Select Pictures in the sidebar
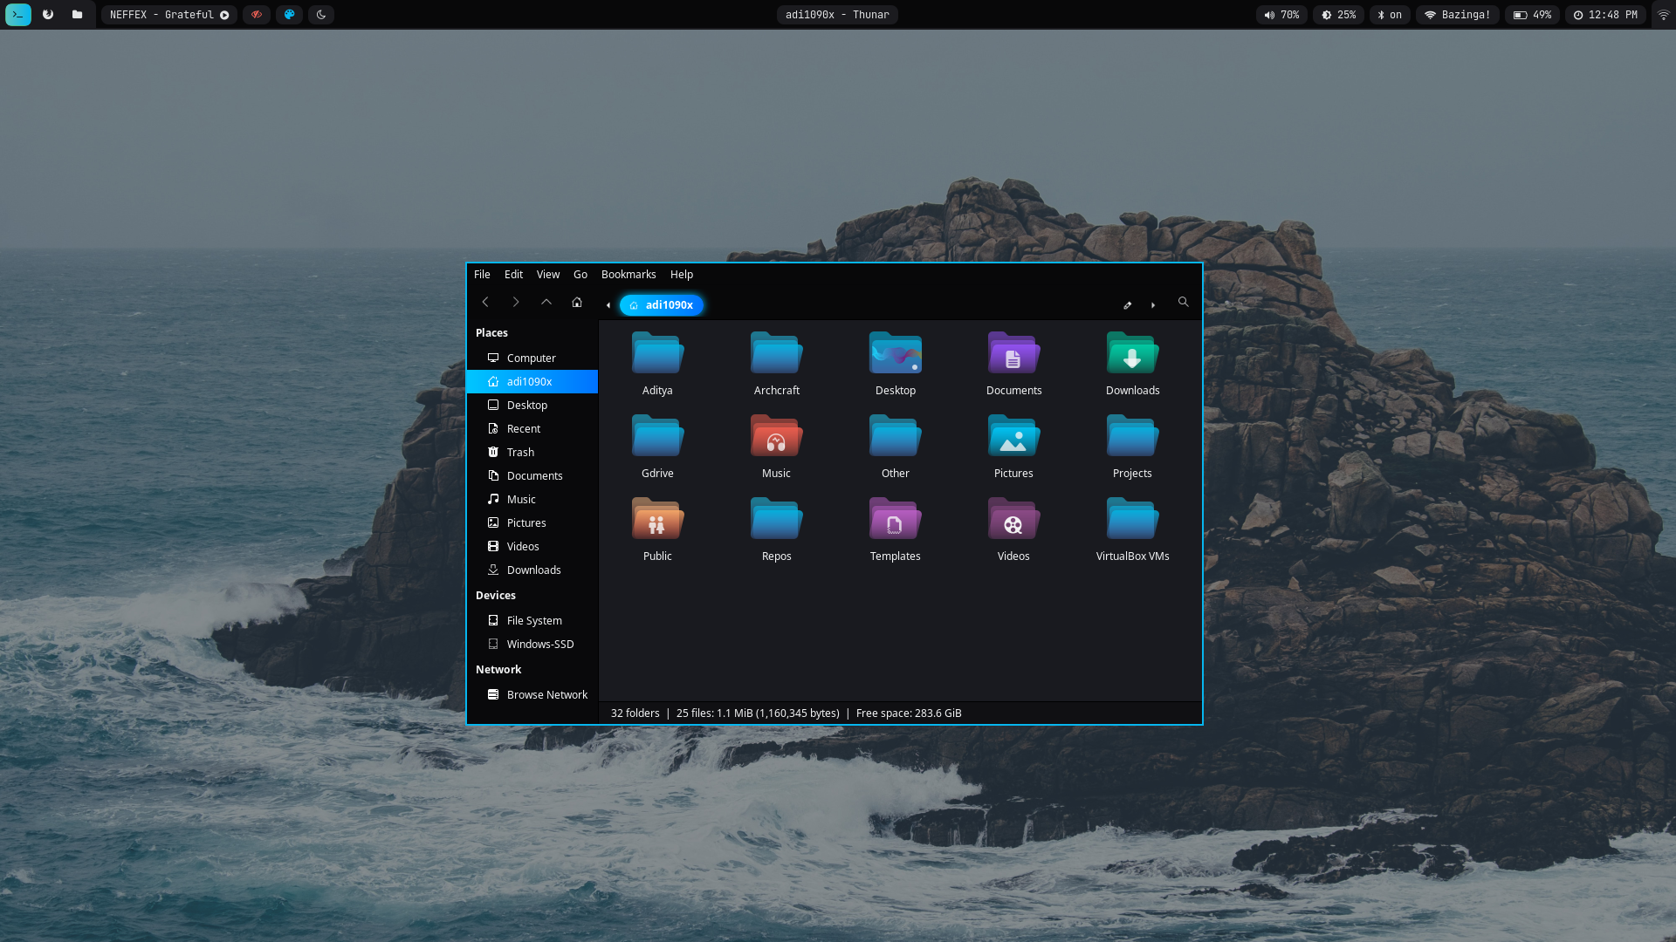The height and width of the screenshot is (942, 1676). point(532,523)
